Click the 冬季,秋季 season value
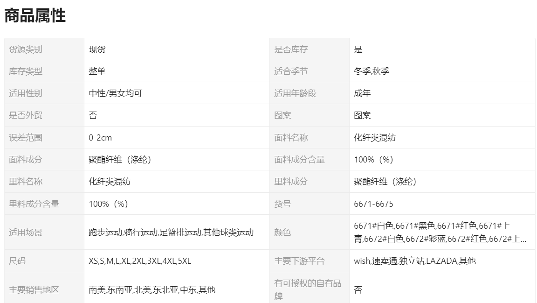Viewport: 537px width, 303px height. pyautogui.click(x=372, y=71)
